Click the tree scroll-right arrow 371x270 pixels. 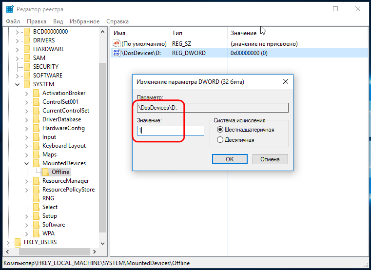click(x=95, y=251)
